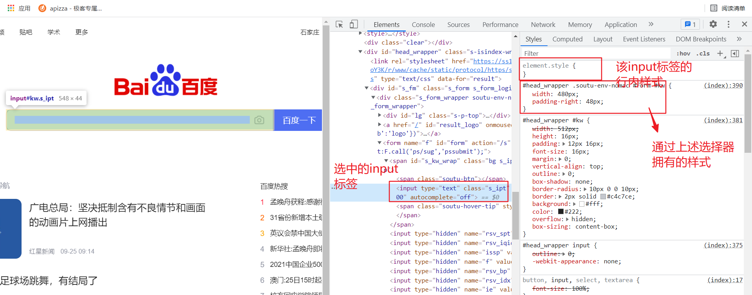Click the camera icon in search box

tap(259, 120)
